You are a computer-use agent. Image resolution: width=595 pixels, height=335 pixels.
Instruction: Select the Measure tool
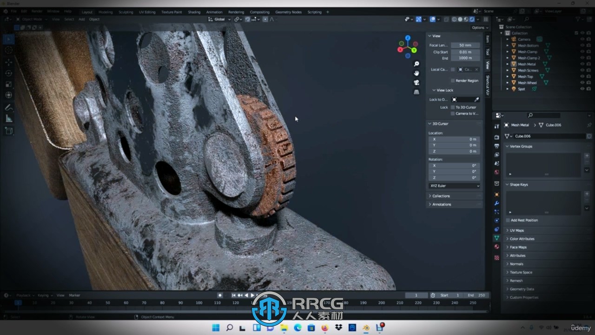coord(8,119)
